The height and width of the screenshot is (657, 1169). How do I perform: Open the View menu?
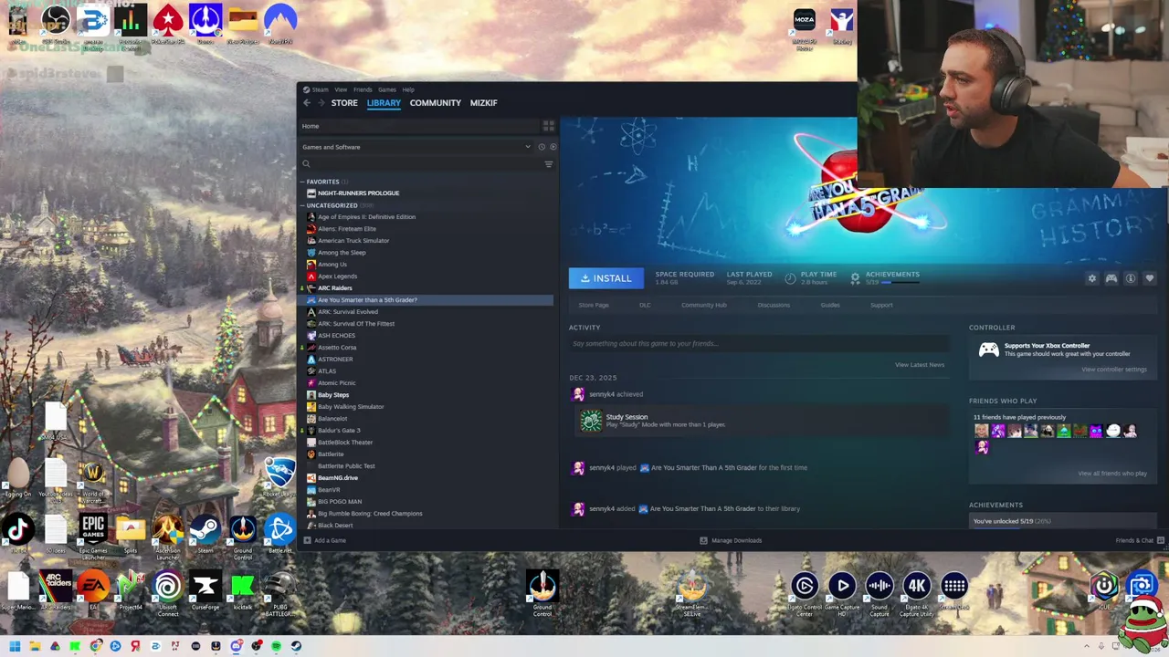(341, 89)
